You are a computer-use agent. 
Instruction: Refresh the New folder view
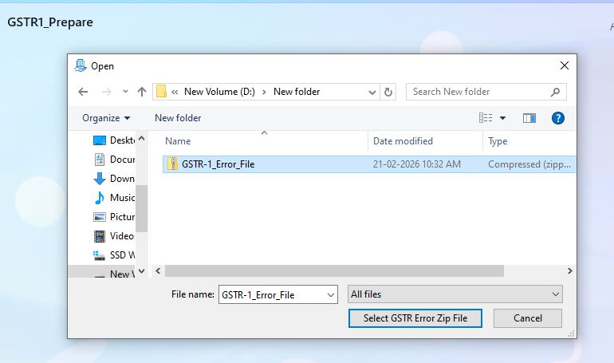[x=388, y=92]
